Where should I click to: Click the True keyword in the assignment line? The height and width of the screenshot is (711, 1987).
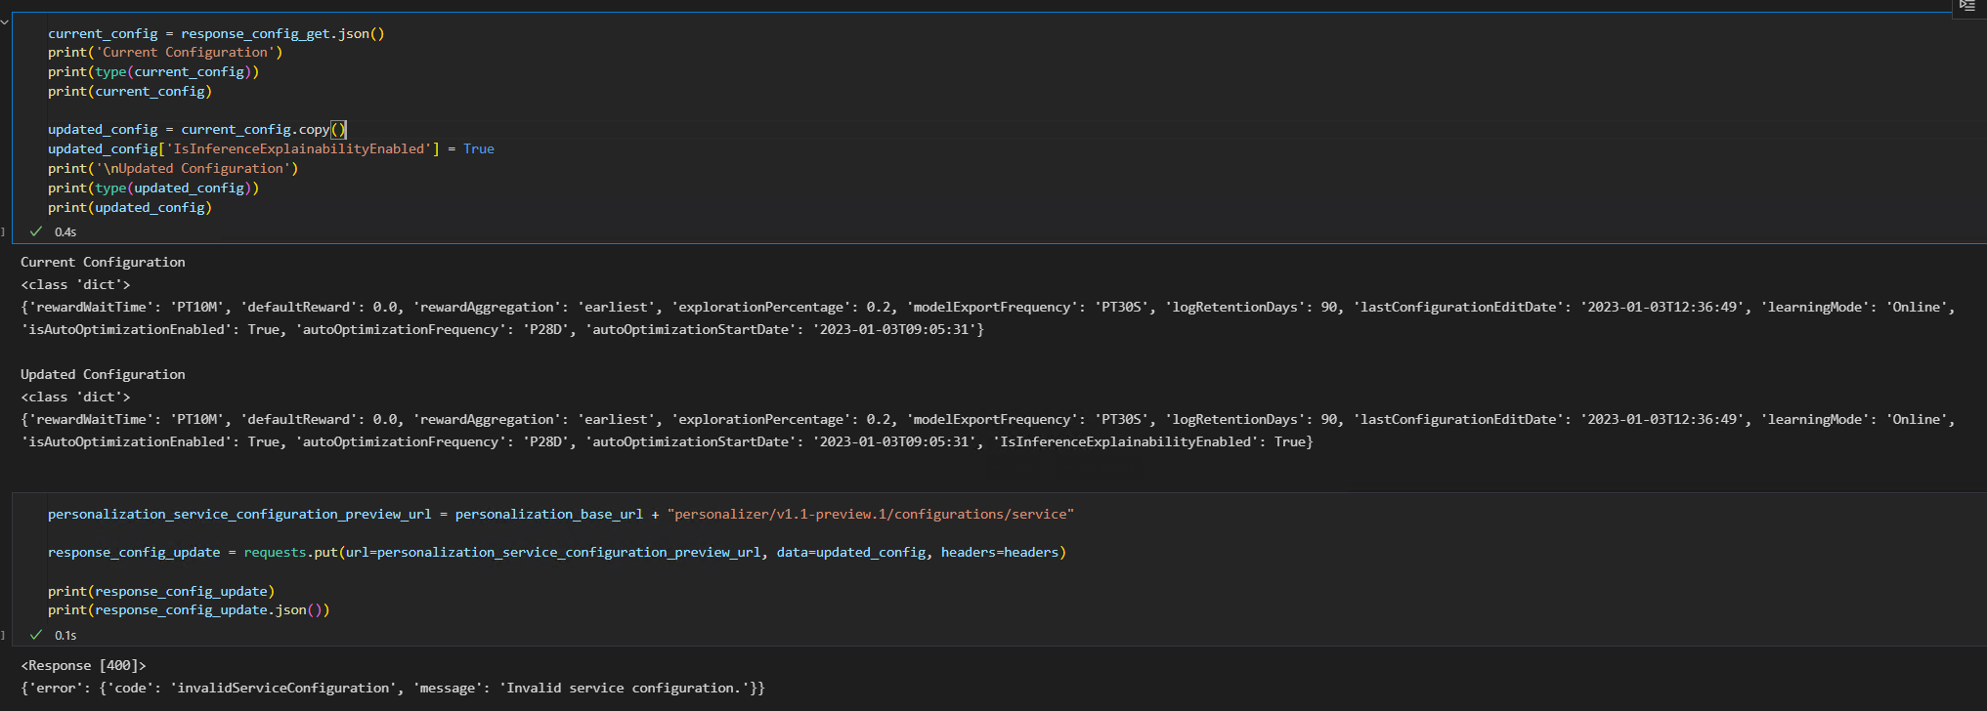[x=479, y=149]
